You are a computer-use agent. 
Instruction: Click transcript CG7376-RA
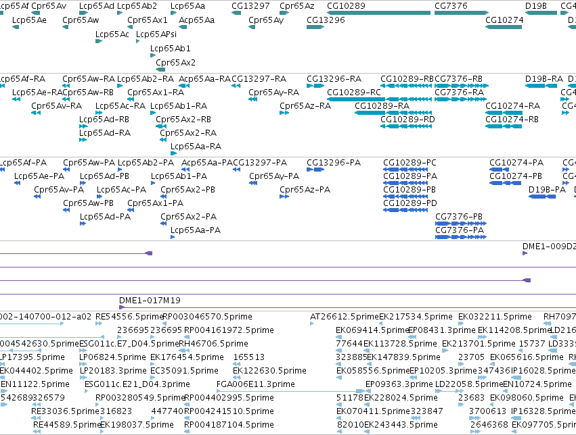460,99
